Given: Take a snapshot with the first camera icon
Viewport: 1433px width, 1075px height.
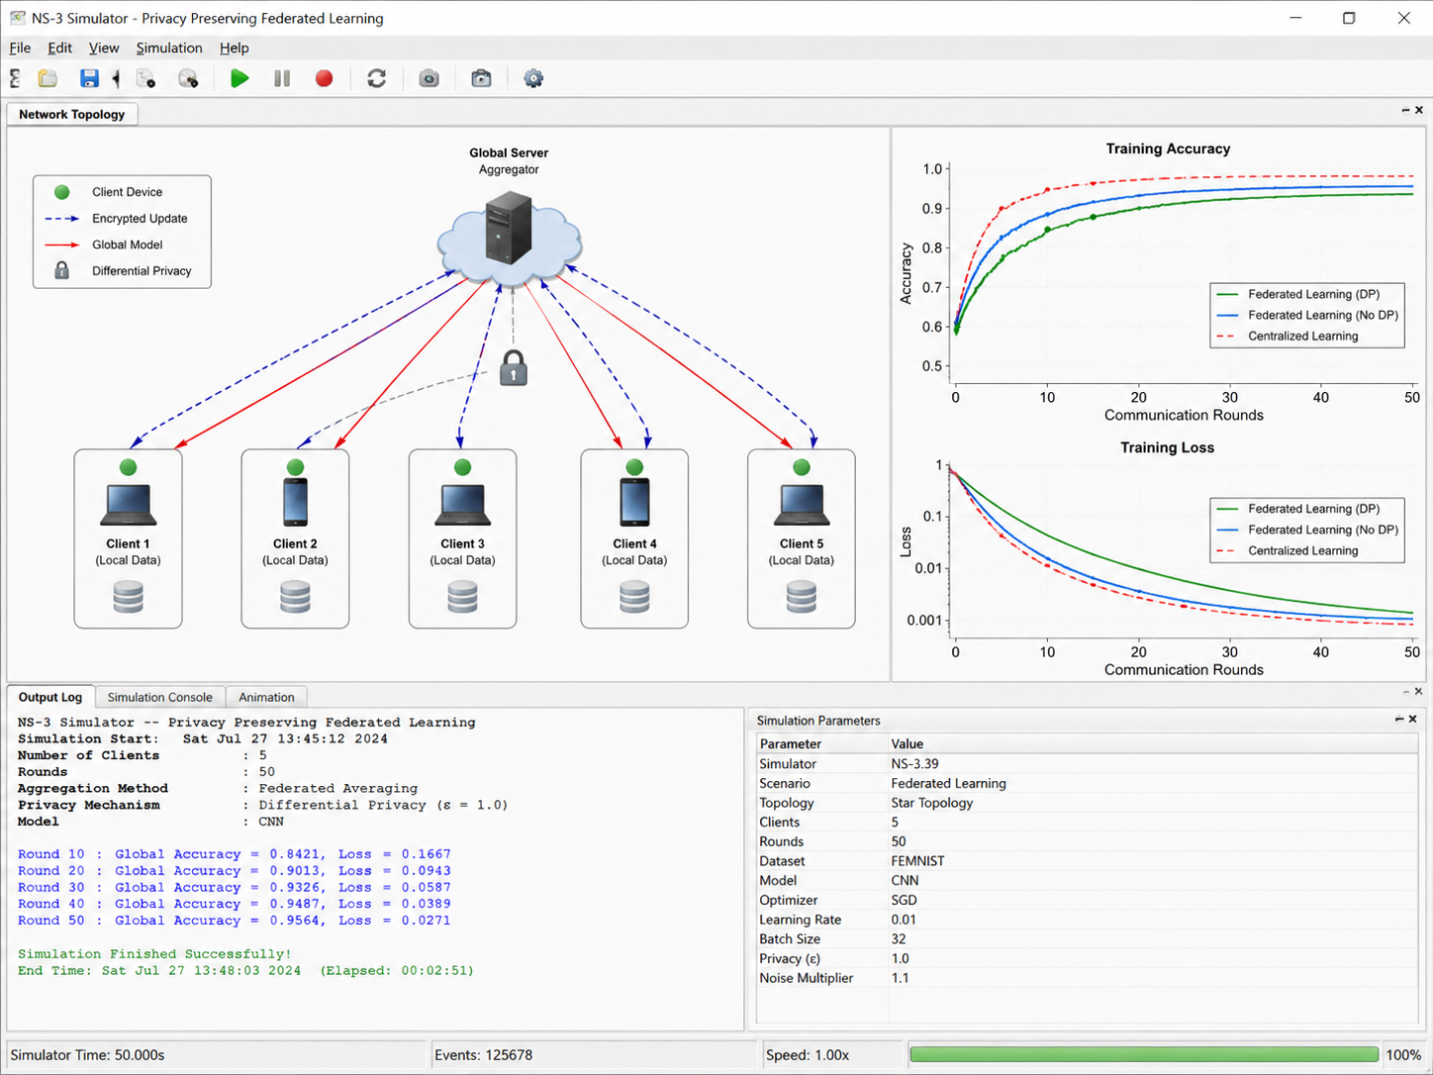Looking at the screenshot, I should pyautogui.click(x=429, y=78).
